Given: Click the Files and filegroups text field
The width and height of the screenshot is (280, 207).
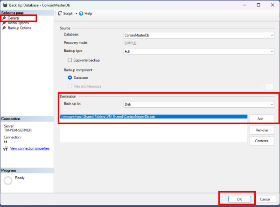Looking at the screenshot, I should [x=194, y=87].
